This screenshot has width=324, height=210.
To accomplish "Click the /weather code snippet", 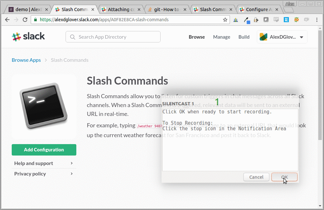I will 149,126.
